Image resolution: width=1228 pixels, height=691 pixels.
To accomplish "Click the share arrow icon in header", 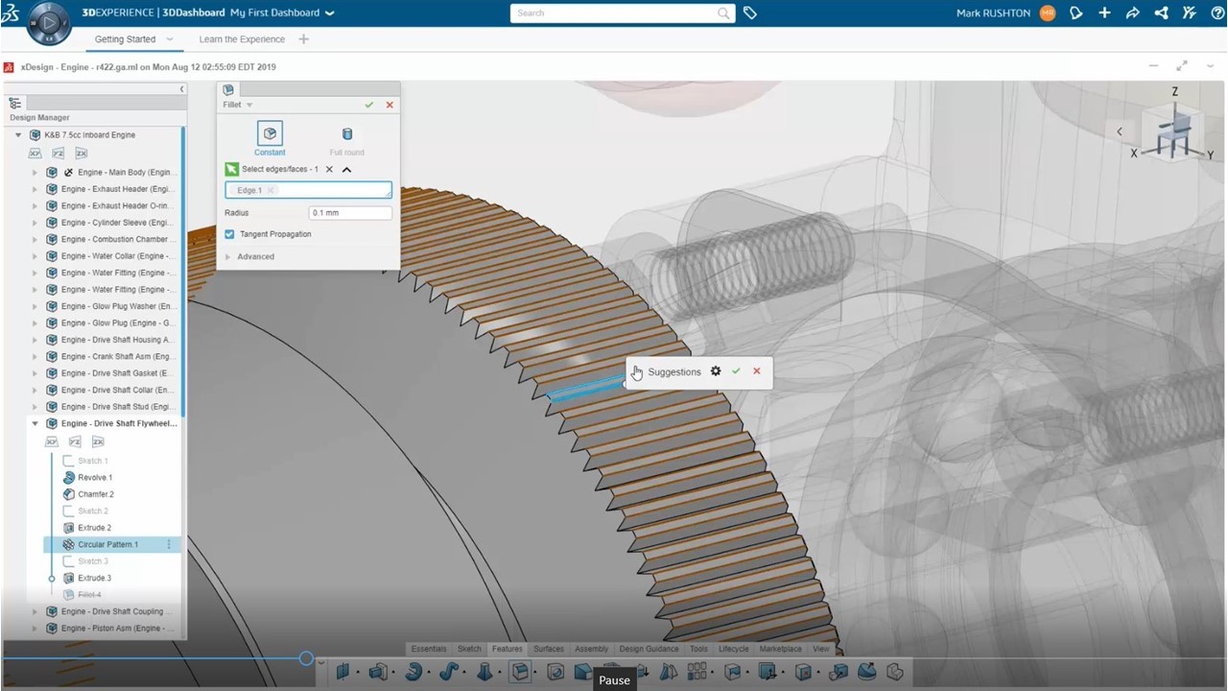I will click(x=1132, y=13).
